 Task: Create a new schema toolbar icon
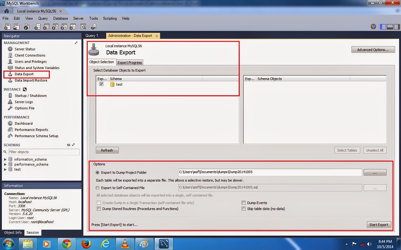point(38,27)
